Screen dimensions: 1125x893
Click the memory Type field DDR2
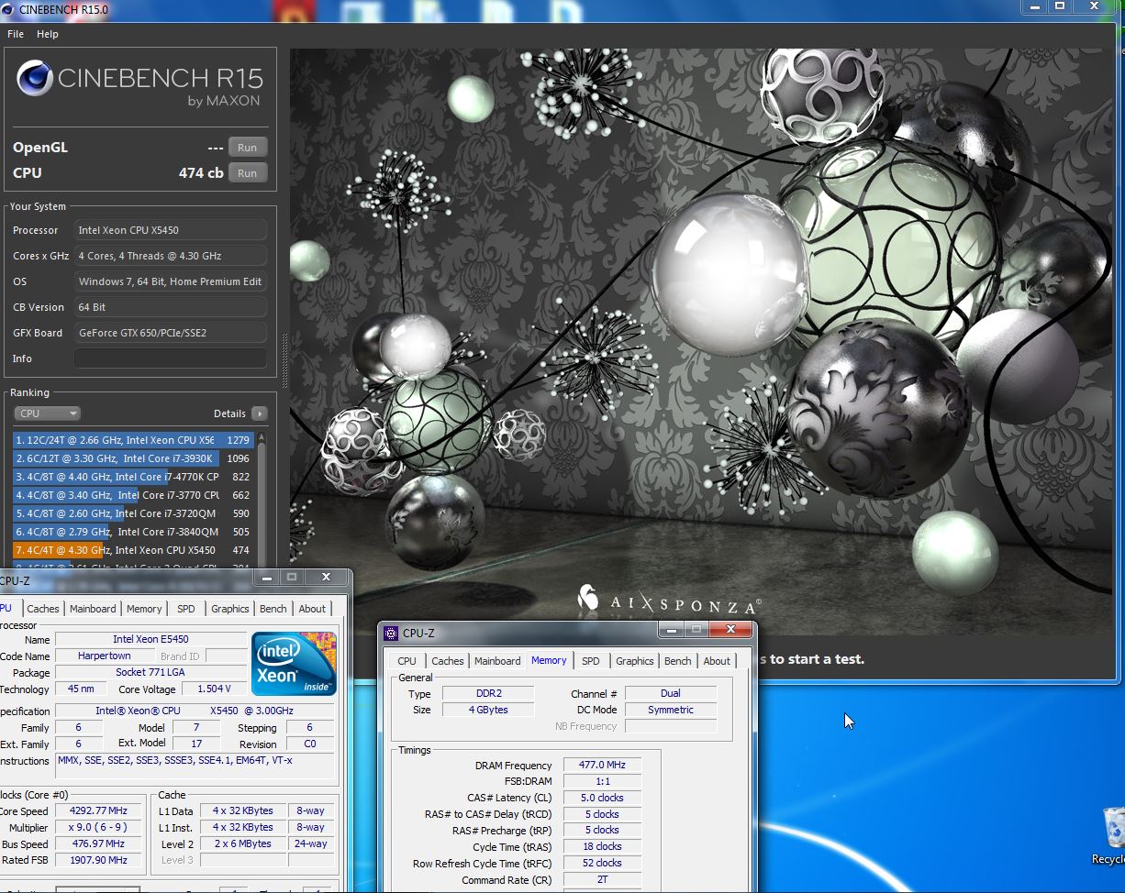click(x=488, y=694)
